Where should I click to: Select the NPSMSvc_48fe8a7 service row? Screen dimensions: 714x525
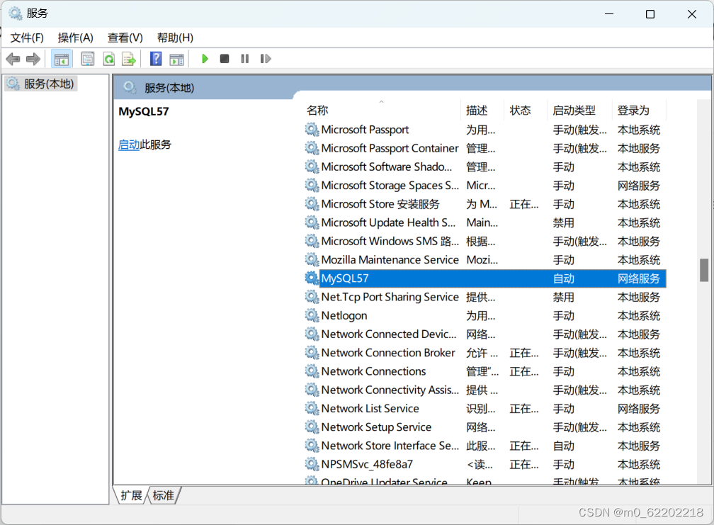(485, 465)
